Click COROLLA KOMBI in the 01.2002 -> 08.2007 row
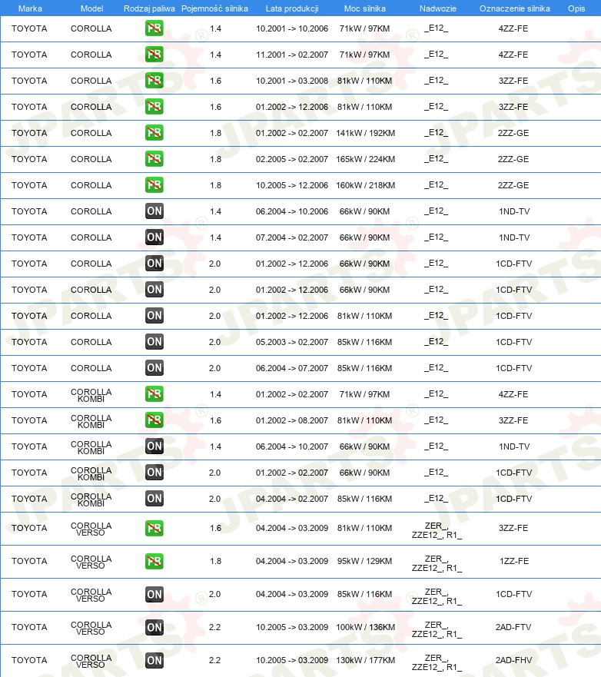The width and height of the screenshot is (601, 677). click(x=91, y=421)
